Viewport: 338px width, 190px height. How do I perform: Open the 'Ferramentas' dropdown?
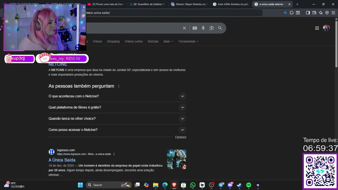point(188,41)
